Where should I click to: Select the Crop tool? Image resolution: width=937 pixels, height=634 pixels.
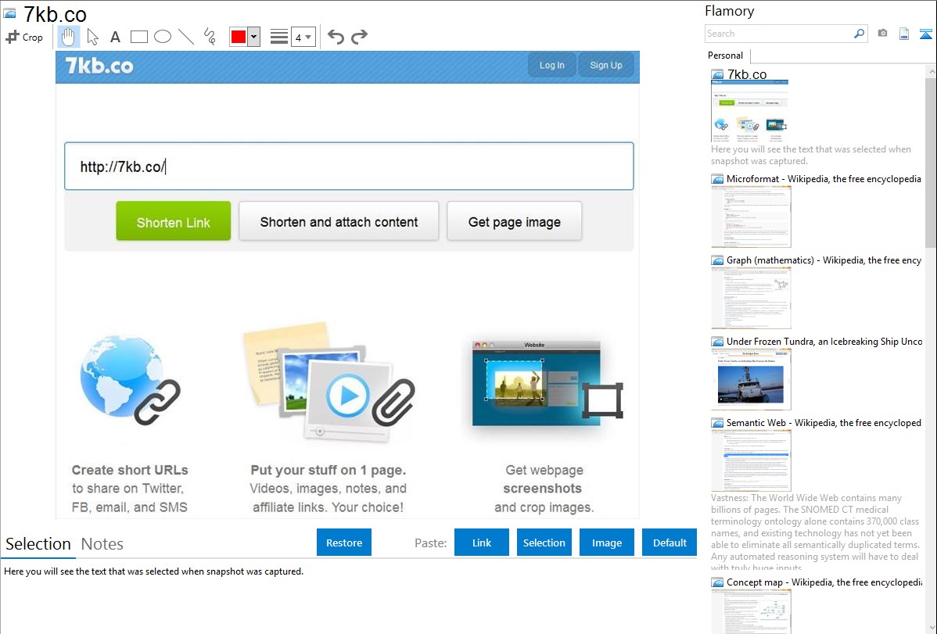tap(24, 37)
